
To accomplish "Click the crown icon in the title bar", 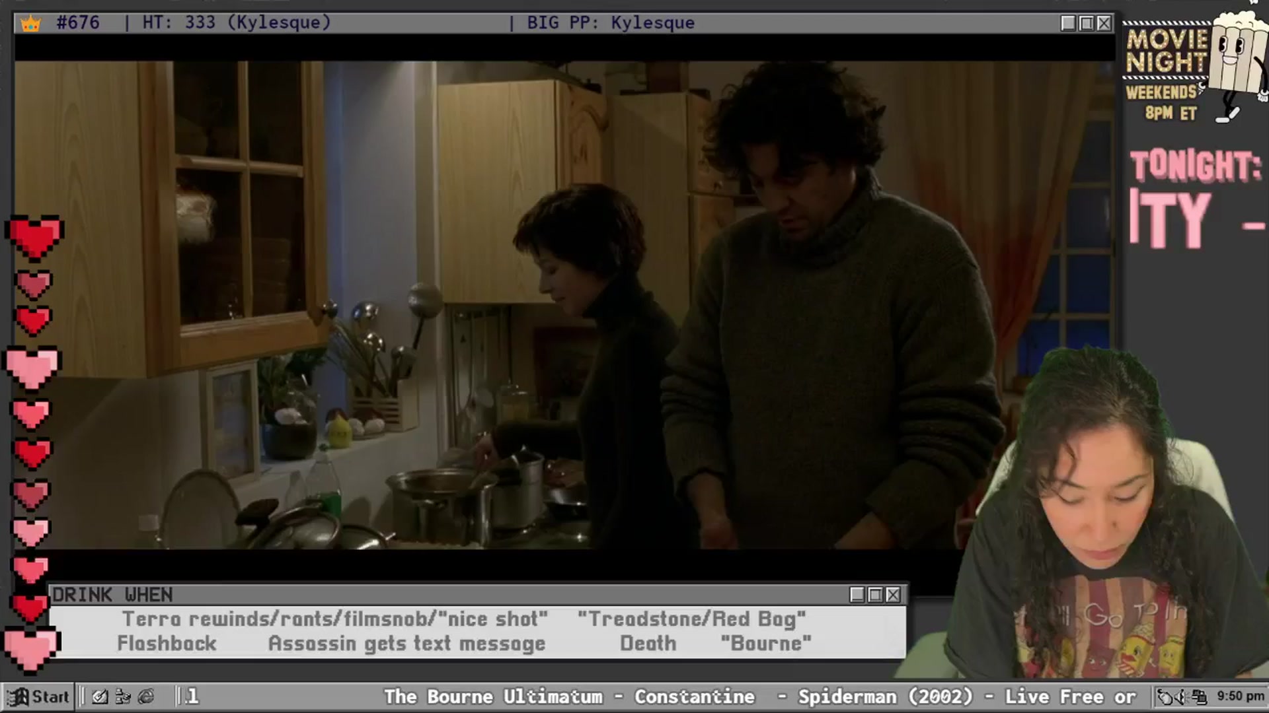I will tap(30, 24).
